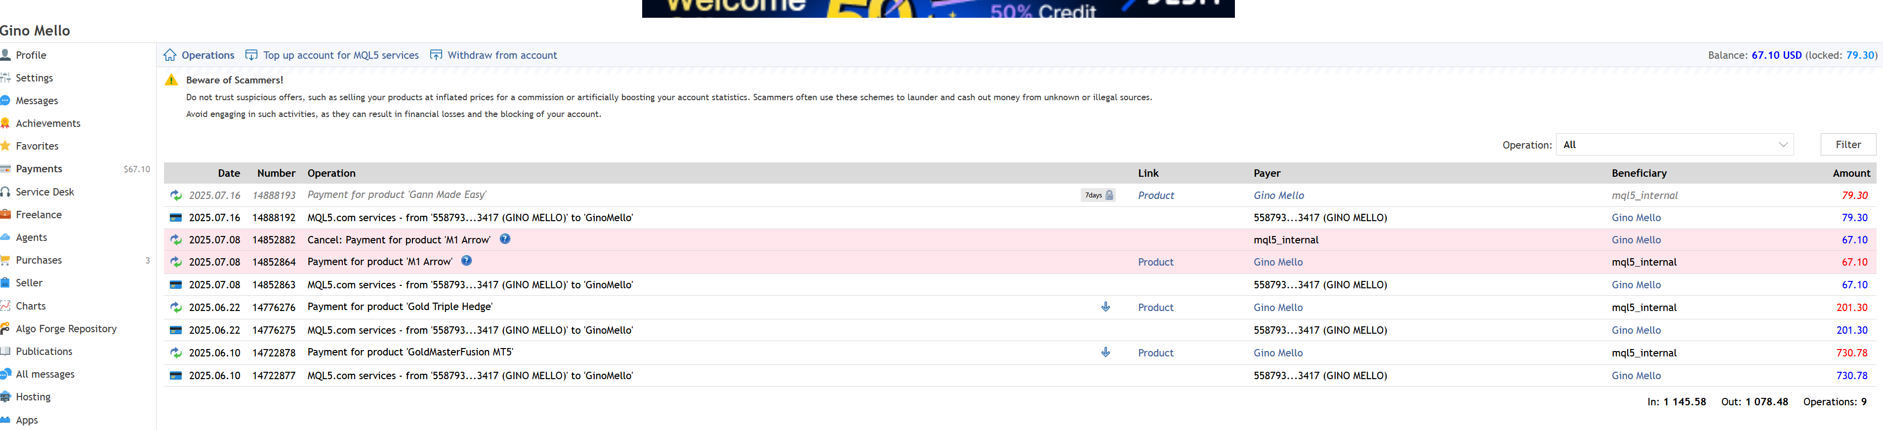Click the Charts icon in sidebar

point(5,305)
